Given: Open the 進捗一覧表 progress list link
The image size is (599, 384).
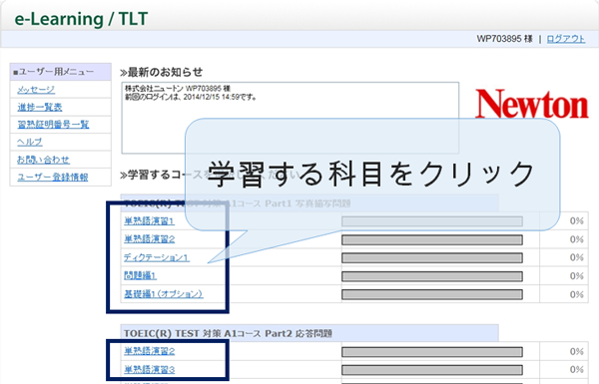Looking at the screenshot, I should tap(40, 108).
